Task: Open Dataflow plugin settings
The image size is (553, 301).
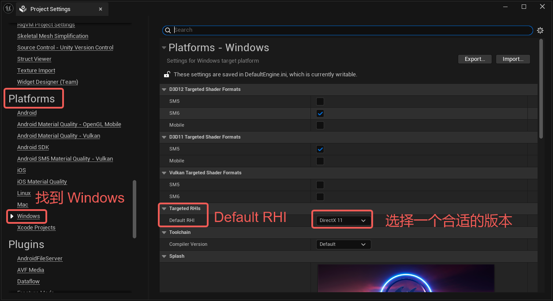Action: pyautogui.click(x=28, y=282)
